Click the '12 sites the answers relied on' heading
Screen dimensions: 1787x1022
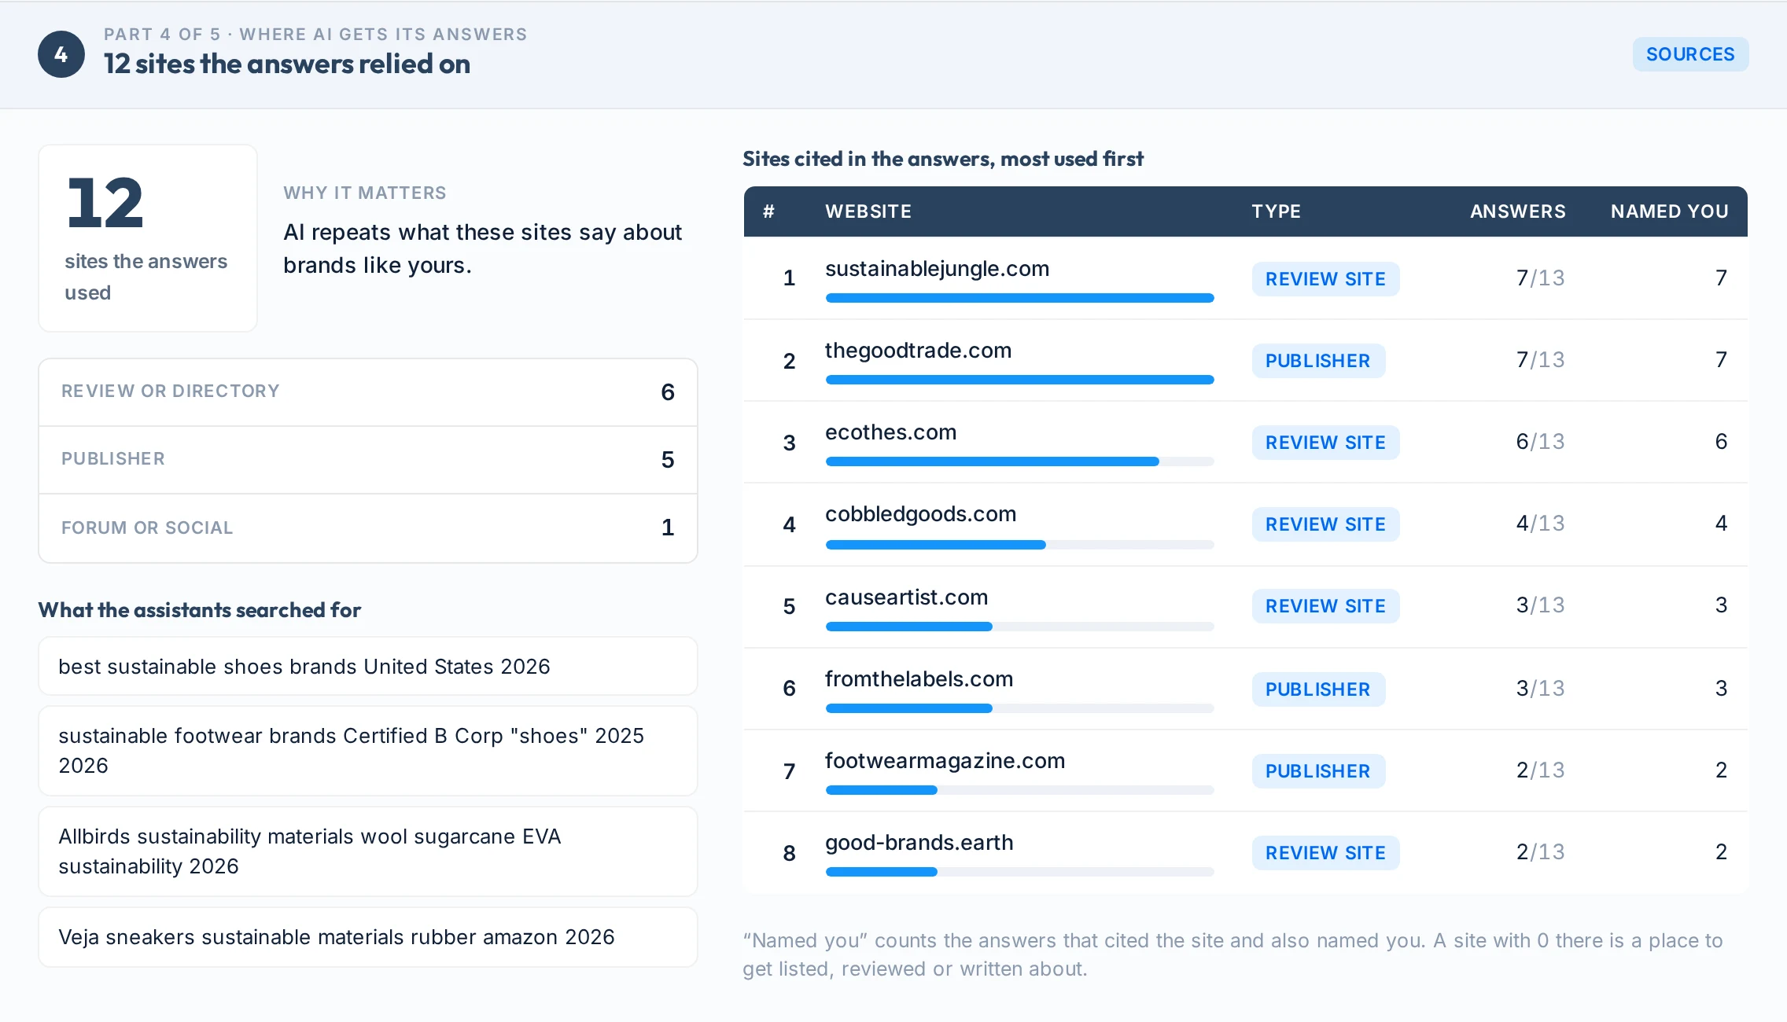click(287, 64)
